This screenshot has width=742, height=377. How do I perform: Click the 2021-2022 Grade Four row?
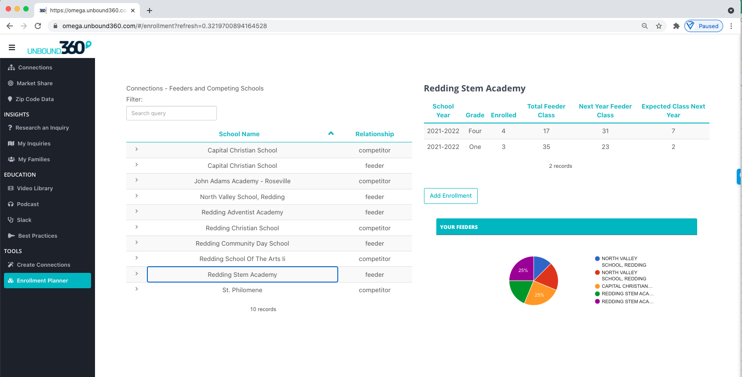click(567, 131)
